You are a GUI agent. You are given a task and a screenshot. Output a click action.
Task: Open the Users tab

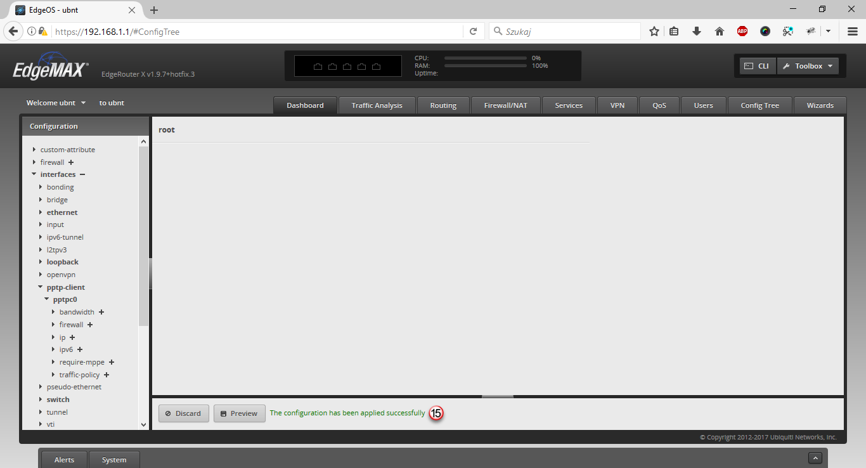tap(704, 105)
